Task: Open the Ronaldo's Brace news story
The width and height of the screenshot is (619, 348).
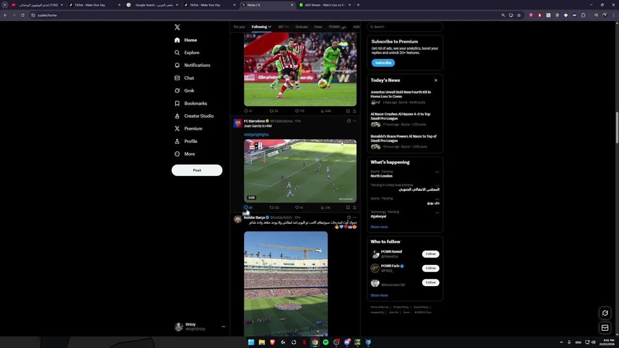Action: (404, 141)
